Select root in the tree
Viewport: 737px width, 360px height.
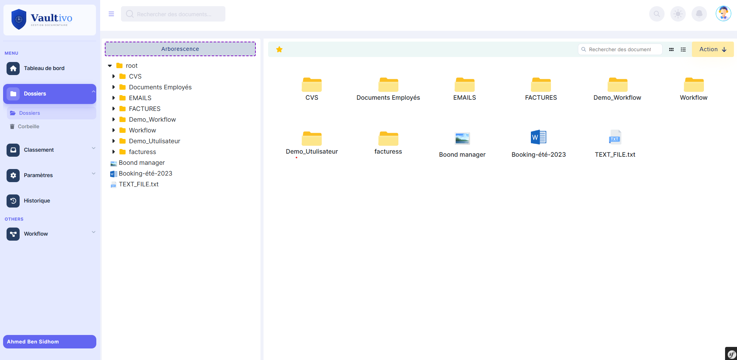coord(132,66)
